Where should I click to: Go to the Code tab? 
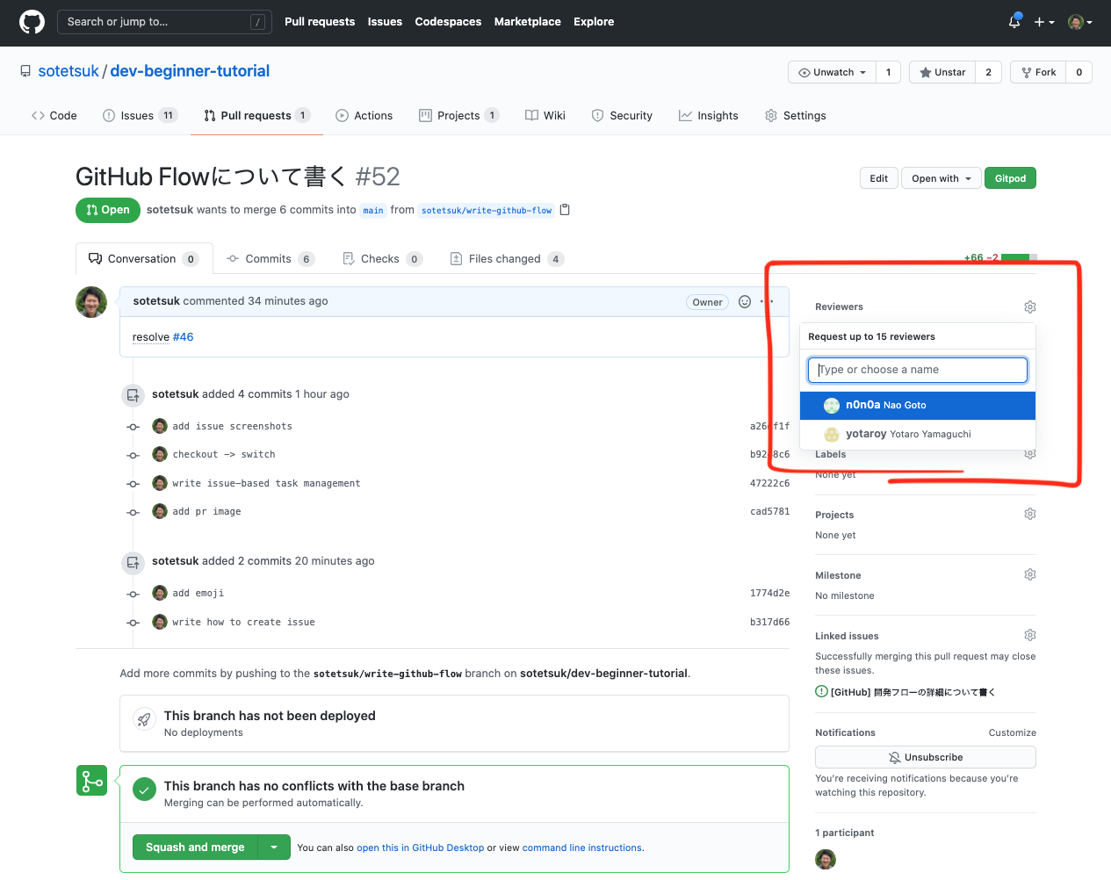(x=54, y=115)
